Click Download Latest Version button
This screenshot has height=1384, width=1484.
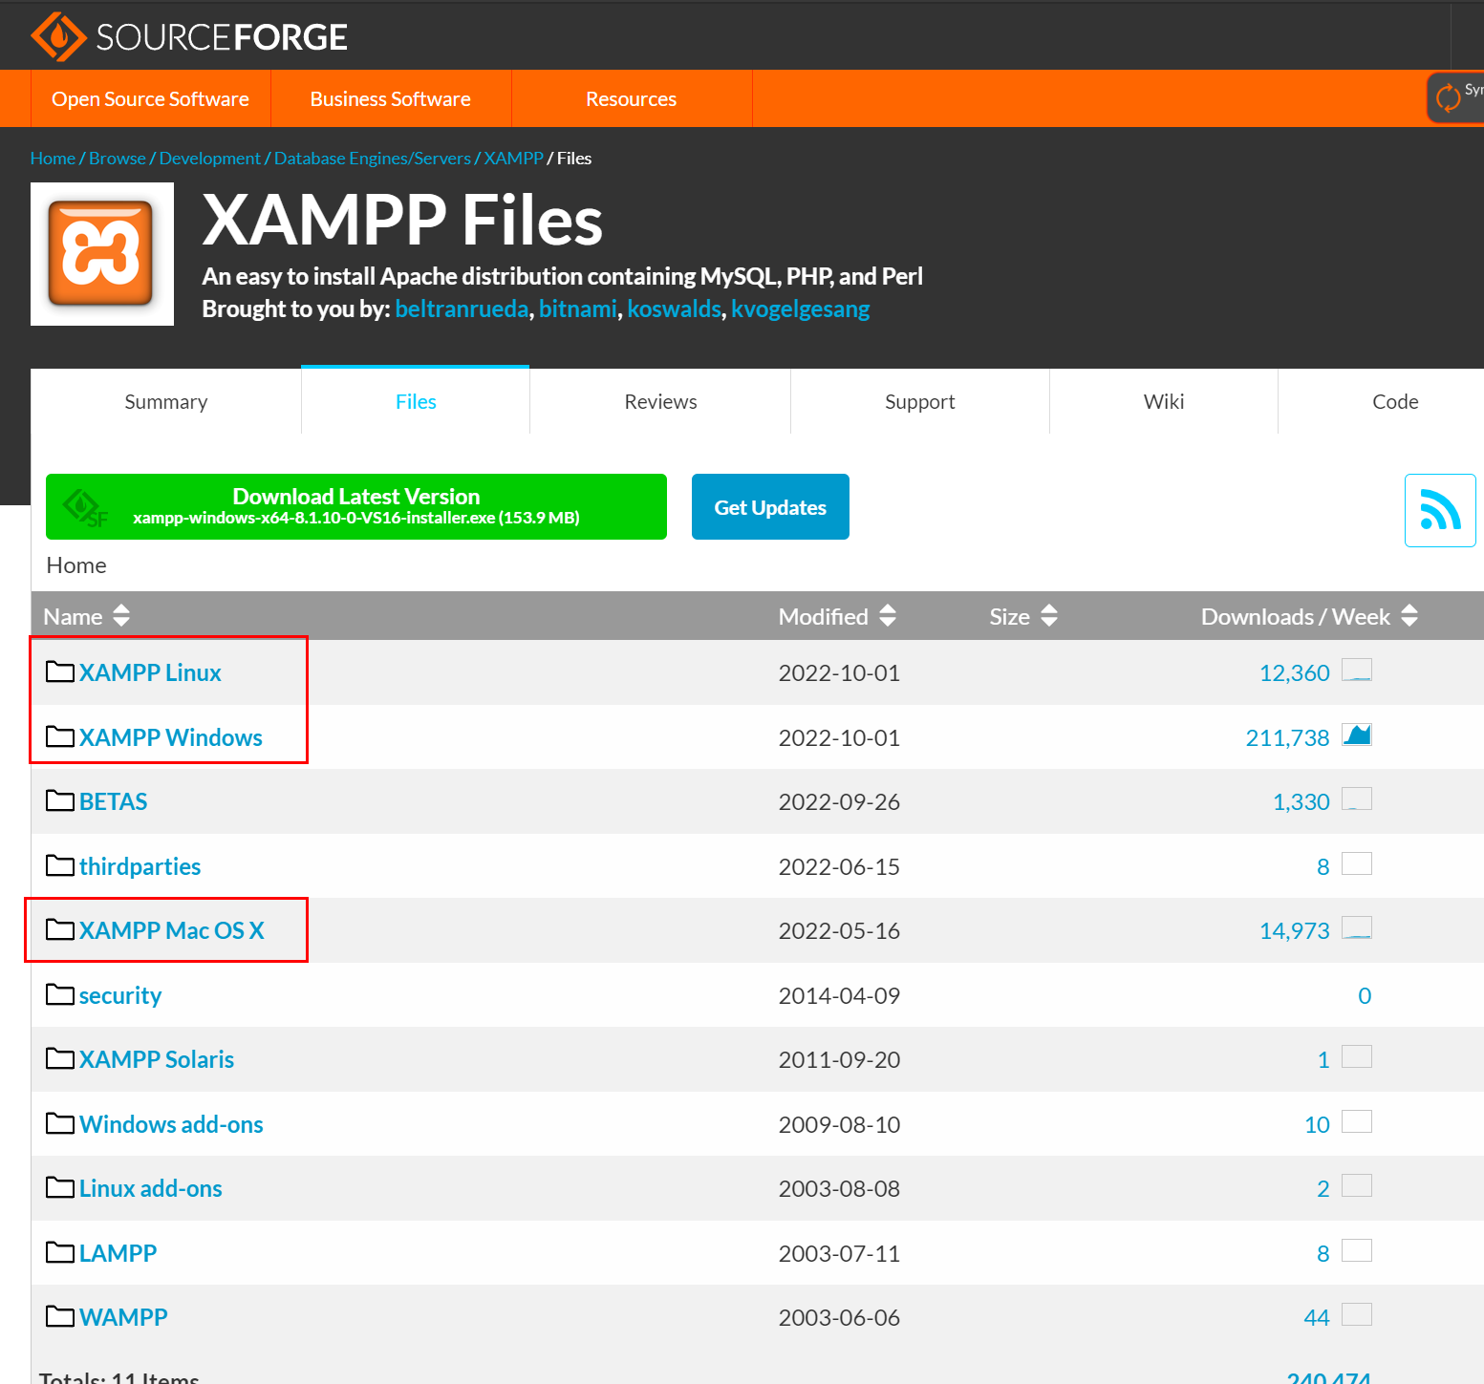click(356, 506)
